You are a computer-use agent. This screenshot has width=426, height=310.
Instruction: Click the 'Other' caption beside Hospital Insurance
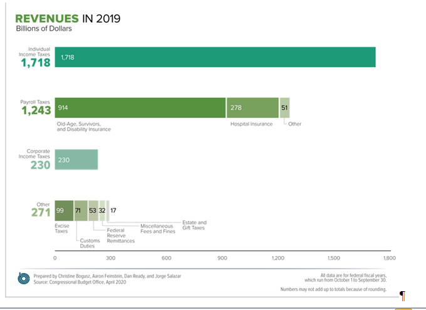tap(294, 124)
